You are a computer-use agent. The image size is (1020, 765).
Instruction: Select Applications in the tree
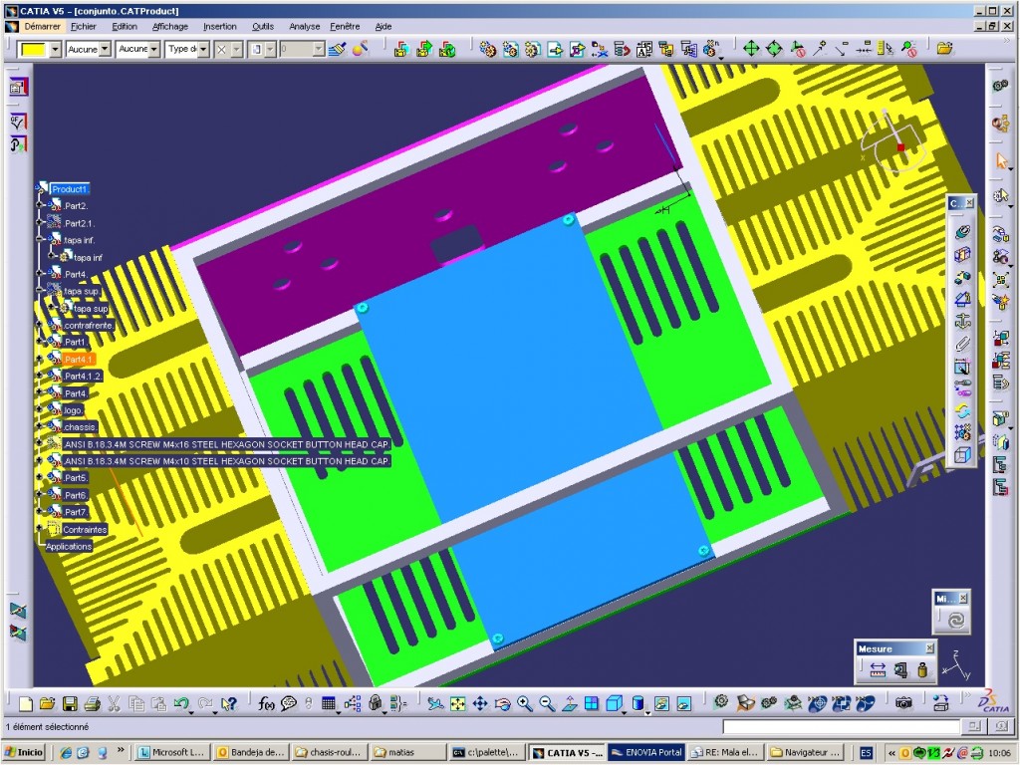[x=69, y=547]
